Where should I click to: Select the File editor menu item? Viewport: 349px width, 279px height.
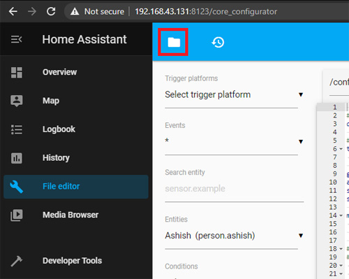click(76, 187)
